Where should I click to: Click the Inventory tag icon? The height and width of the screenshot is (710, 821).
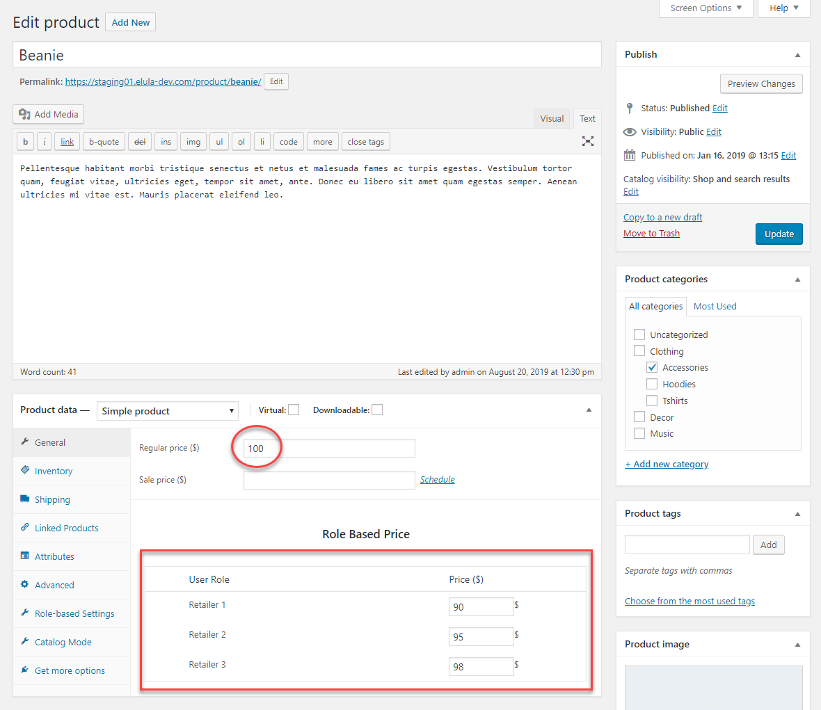coord(24,470)
